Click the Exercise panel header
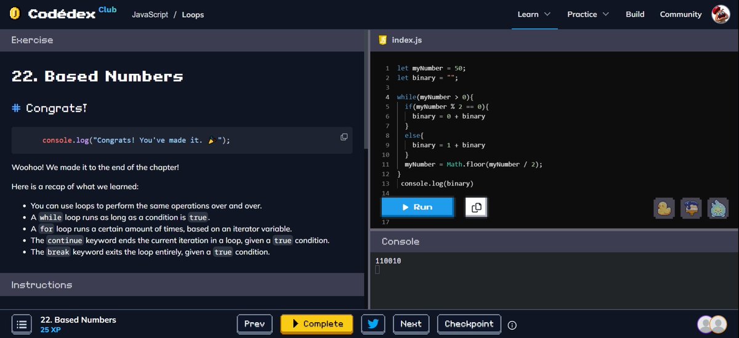 [x=182, y=40]
